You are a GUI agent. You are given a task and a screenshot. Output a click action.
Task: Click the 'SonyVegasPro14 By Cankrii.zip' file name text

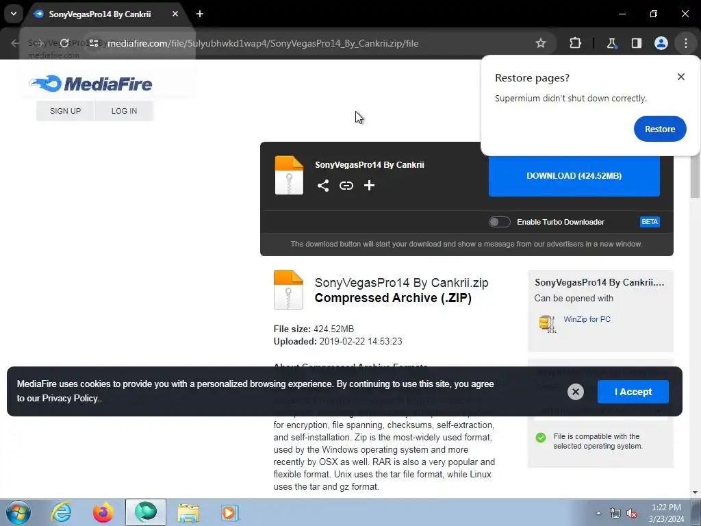401,283
